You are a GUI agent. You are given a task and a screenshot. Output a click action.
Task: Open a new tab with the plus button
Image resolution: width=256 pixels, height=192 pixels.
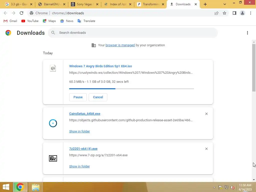tap(205, 4)
